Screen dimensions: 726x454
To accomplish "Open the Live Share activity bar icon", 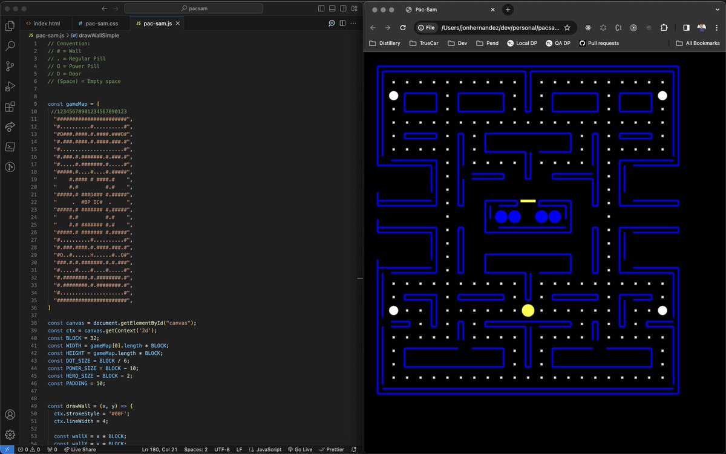I will click(10, 127).
